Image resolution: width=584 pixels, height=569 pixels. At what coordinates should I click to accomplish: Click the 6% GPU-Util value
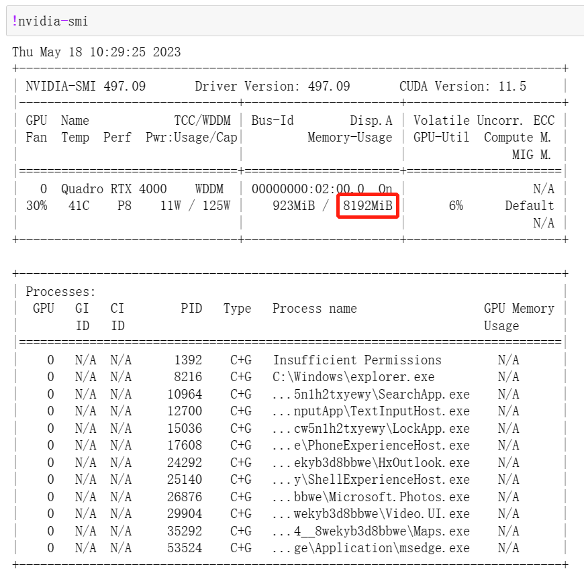point(456,206)
